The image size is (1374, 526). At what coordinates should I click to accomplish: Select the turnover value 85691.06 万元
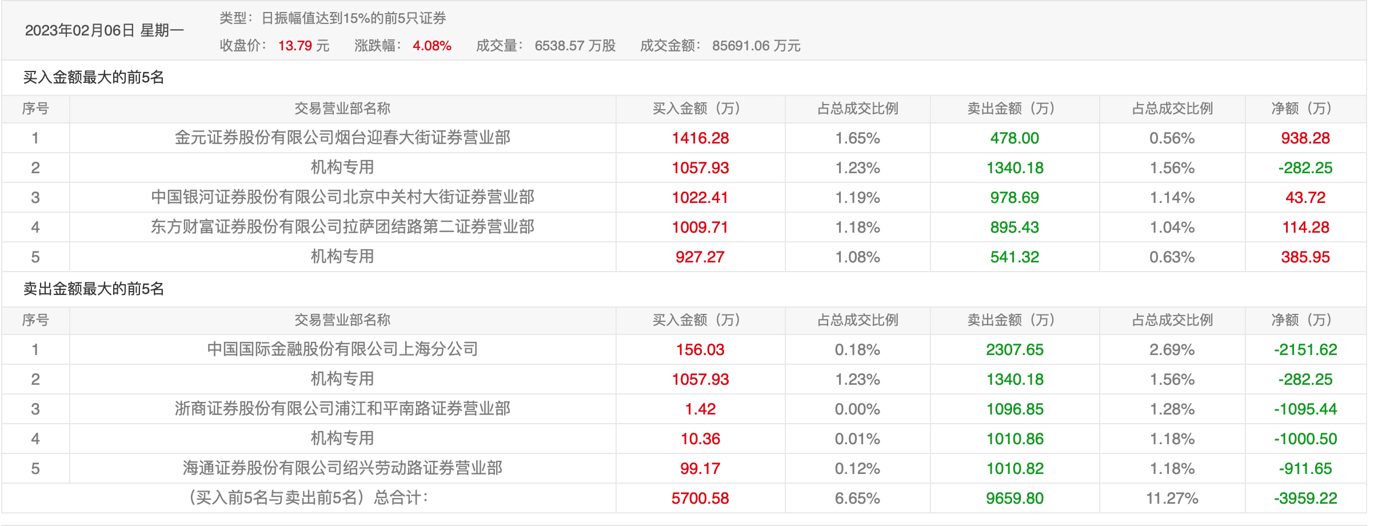(756, 46)
